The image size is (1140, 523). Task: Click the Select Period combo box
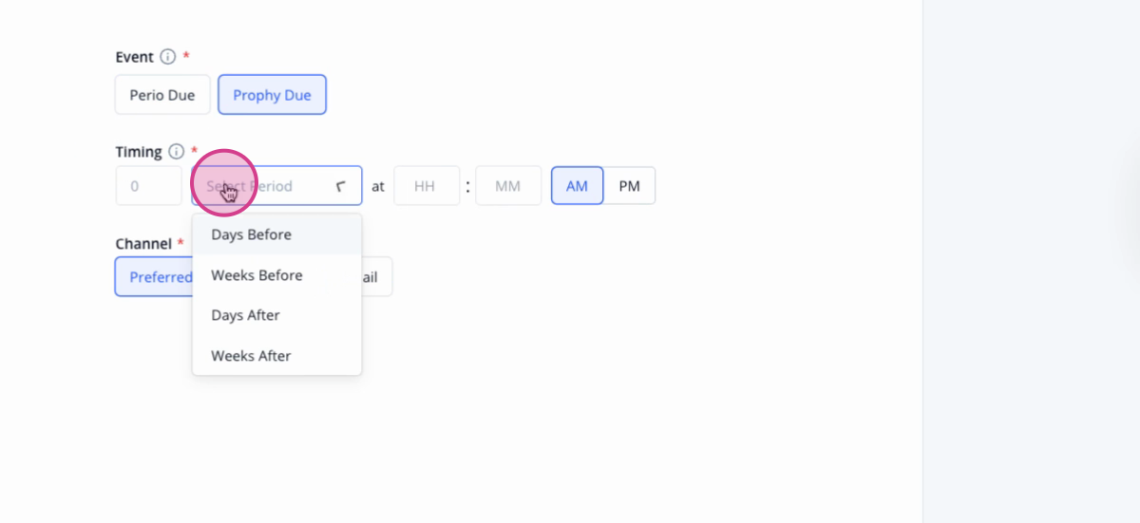(x=276, y=186)
